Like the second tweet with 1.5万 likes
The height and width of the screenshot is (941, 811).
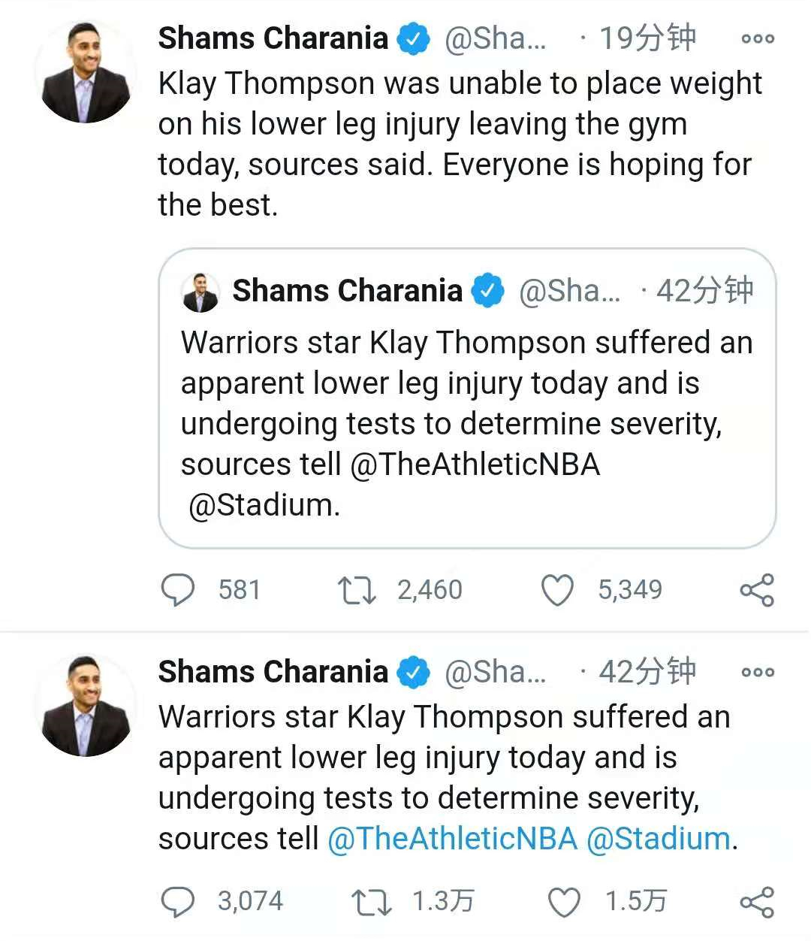(x=564, y=901)
